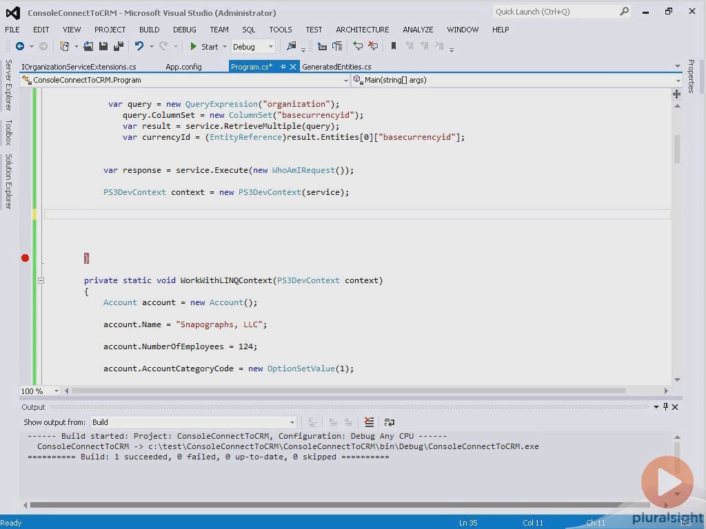Save the current file with Save icon

click(103, 46)
